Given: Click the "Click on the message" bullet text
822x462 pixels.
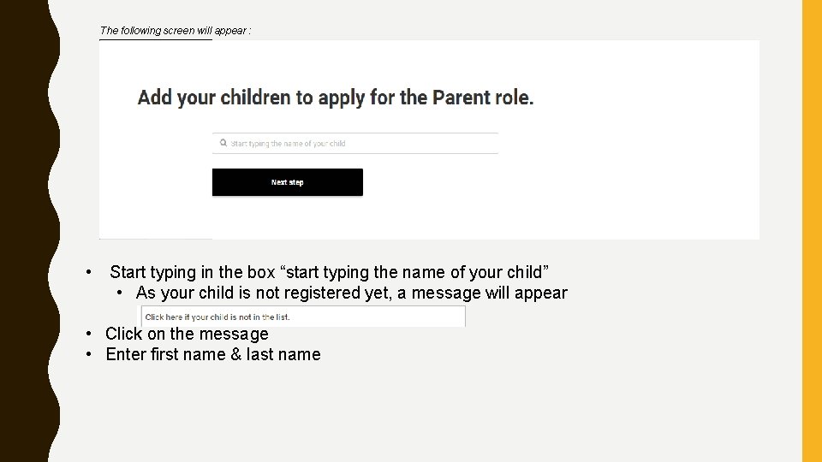Looking at the screenshot, I should (x=187, y=335).
